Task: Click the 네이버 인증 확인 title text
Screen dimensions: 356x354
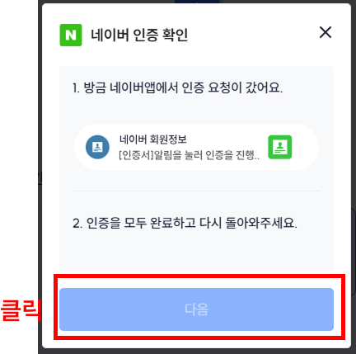Action: click(x=139, y=35)
